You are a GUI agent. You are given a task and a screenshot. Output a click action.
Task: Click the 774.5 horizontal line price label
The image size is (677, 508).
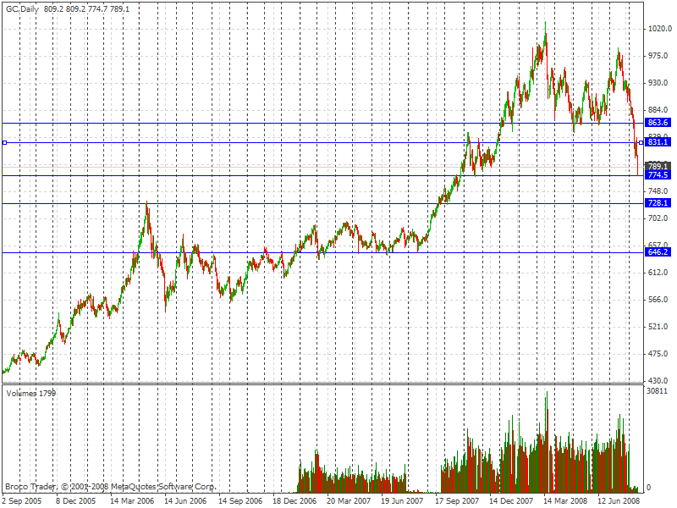point(658,175)
